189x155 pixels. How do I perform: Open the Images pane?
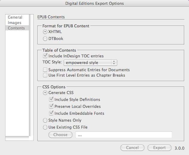click(x=14, y=23)
